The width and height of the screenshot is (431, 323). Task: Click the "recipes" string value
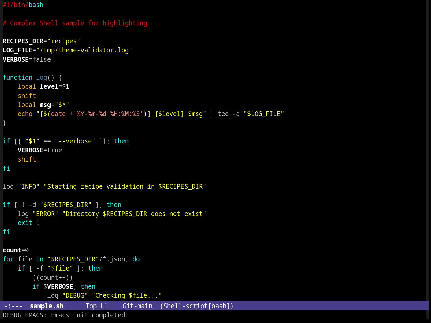point(64,41)
